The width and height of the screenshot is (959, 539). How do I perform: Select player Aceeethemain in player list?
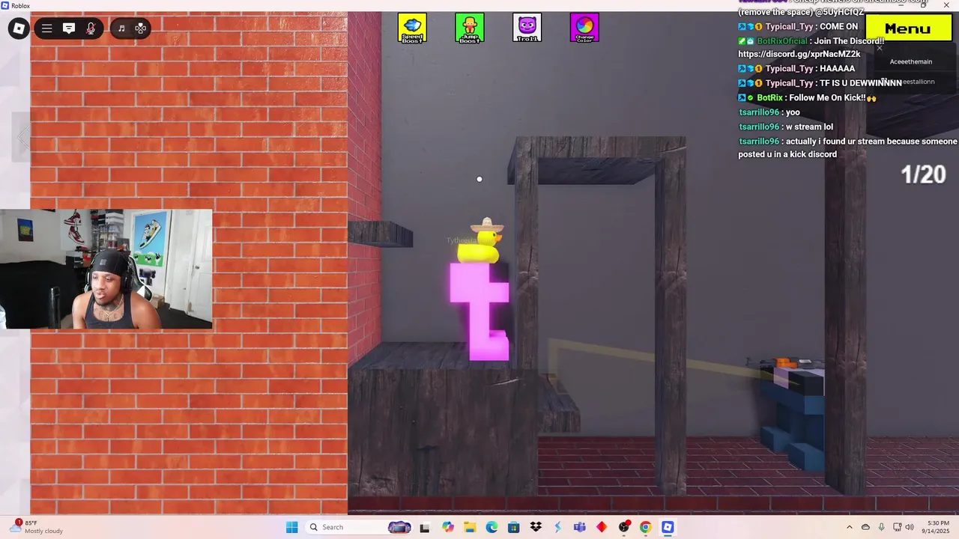pos(911,61)
